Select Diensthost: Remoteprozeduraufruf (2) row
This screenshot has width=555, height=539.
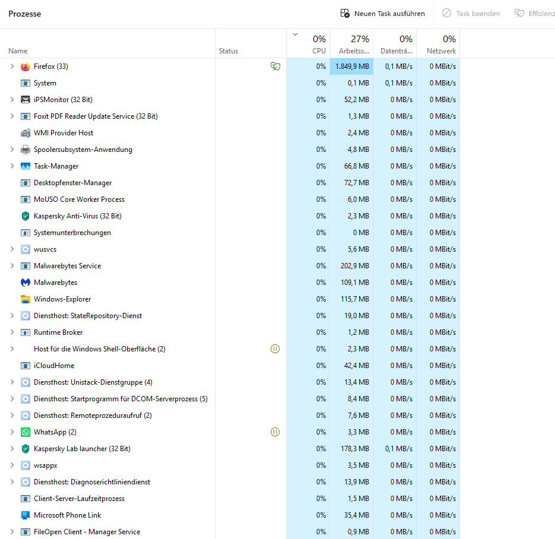tap(230, 416)
